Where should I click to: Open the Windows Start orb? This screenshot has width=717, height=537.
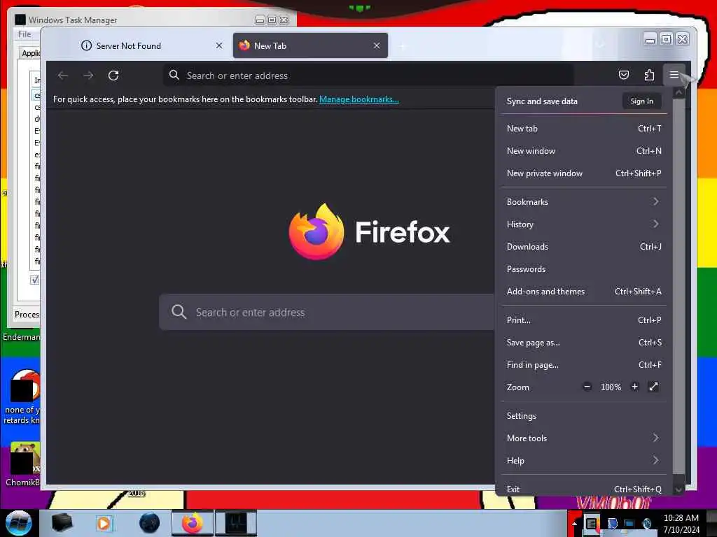18,523
